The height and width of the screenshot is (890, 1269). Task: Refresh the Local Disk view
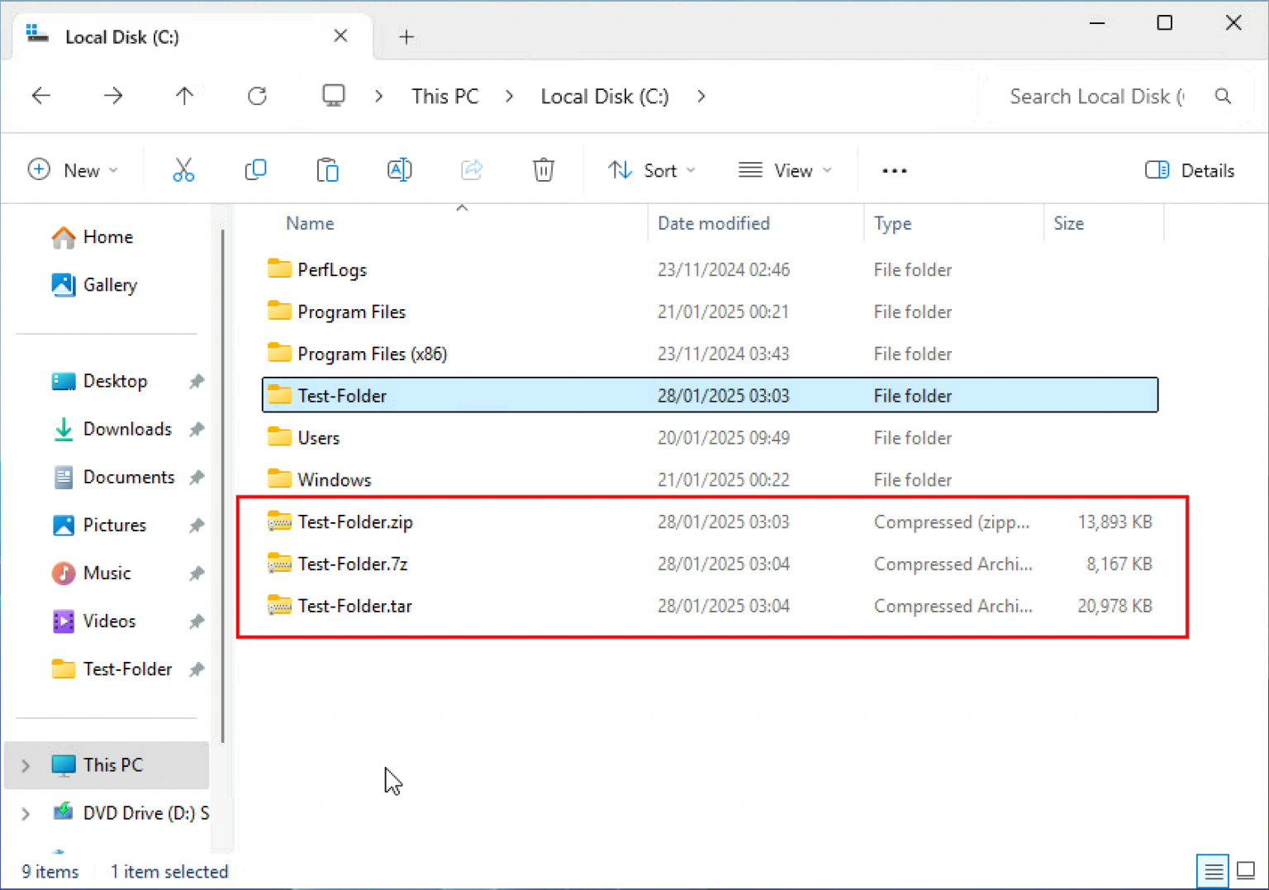(x=257, y=96)
